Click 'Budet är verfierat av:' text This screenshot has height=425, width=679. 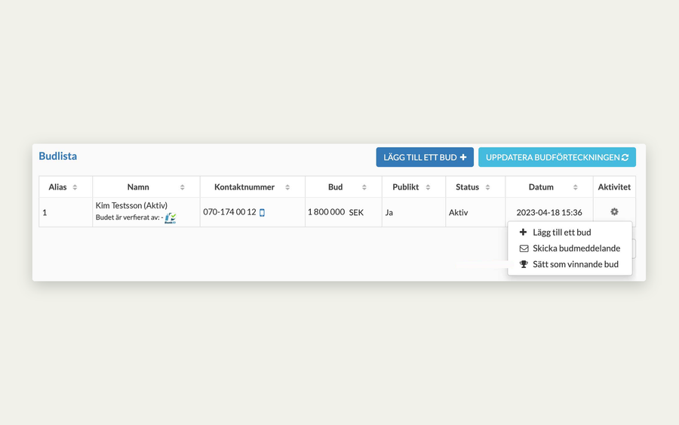coord(128,217)
